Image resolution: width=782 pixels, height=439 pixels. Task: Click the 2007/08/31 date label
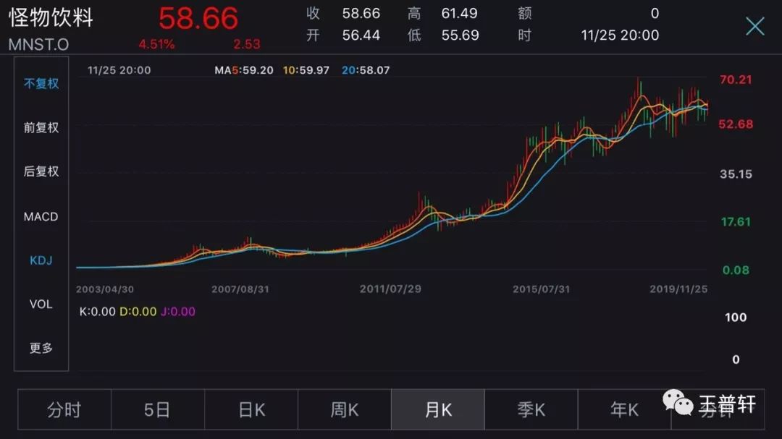240,289
